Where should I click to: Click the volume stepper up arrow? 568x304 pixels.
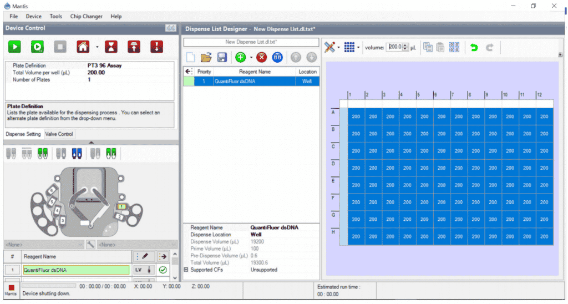tap(405, 45)
